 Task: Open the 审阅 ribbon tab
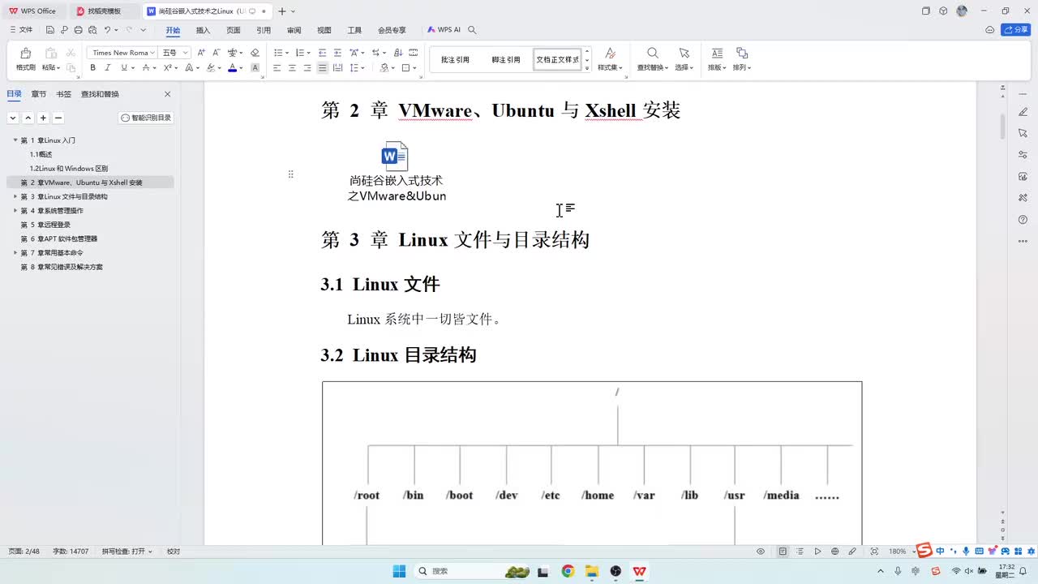(294, 30)
